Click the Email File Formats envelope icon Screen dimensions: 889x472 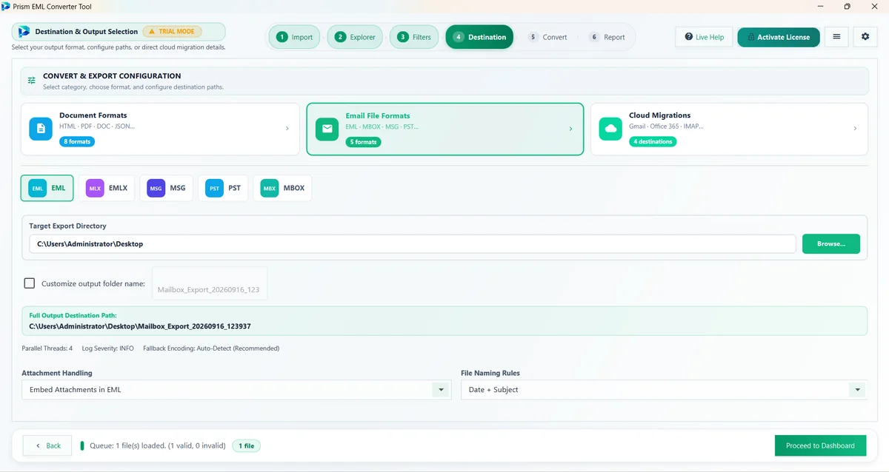[327, 129]
